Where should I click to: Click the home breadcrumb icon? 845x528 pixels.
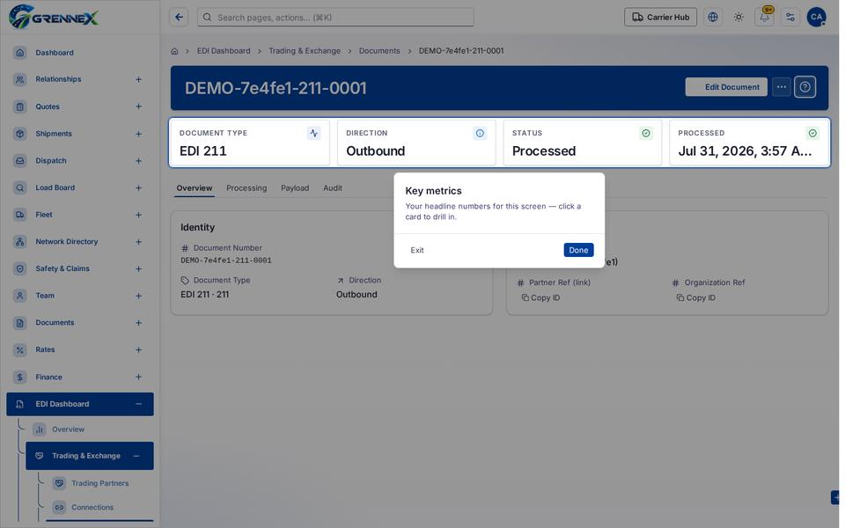[x=174, y=51]
